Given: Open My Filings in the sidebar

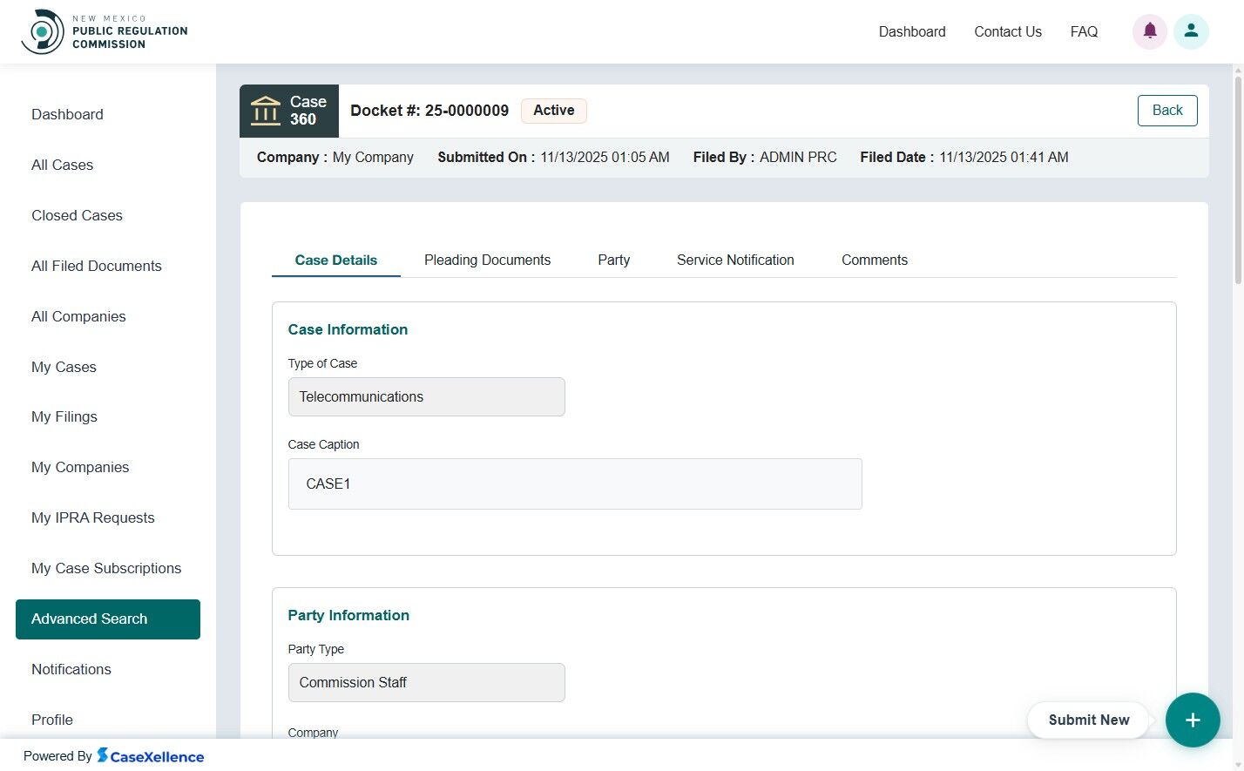Looking at the screenshot, I should point(64,416).
